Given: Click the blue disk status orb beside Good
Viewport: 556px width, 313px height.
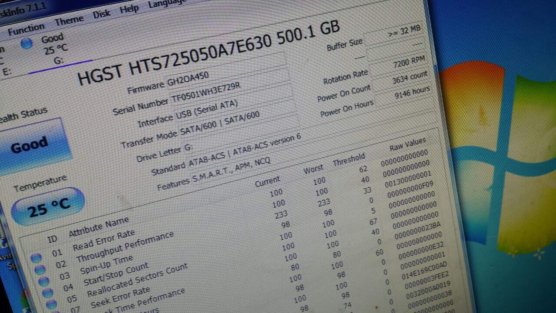Looking at the screenshot, I should click(26, 43).
